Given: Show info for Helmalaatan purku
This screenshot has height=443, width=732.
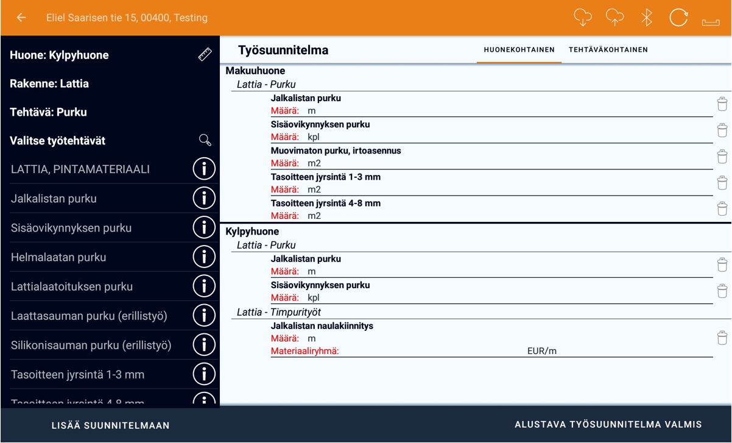Looking at the screenshot, I should [x=204, y=257].
